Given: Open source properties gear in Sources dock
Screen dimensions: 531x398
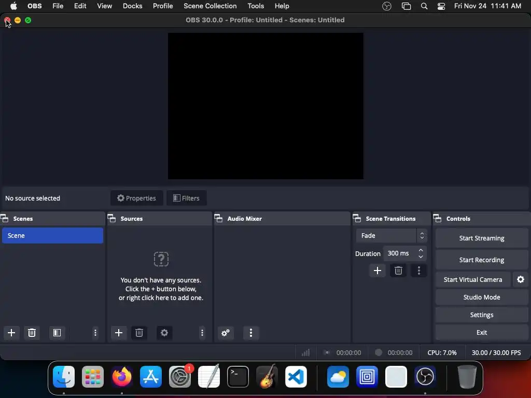Looking at the screenshot, I should (x=164, y=333).
